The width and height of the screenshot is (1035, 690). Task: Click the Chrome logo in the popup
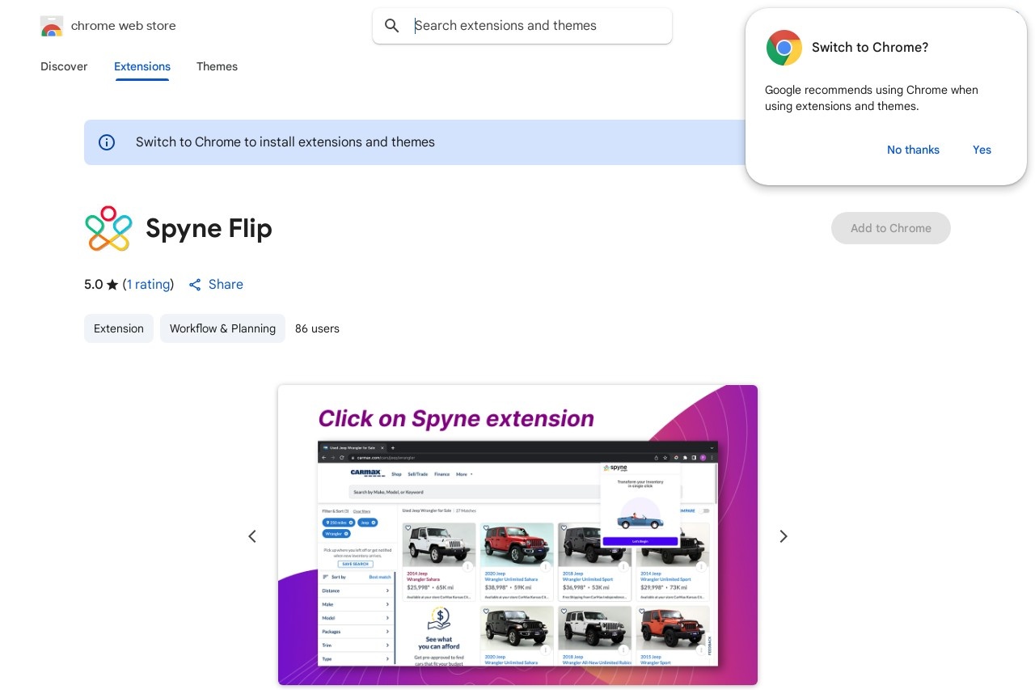(x=784, y=48)
